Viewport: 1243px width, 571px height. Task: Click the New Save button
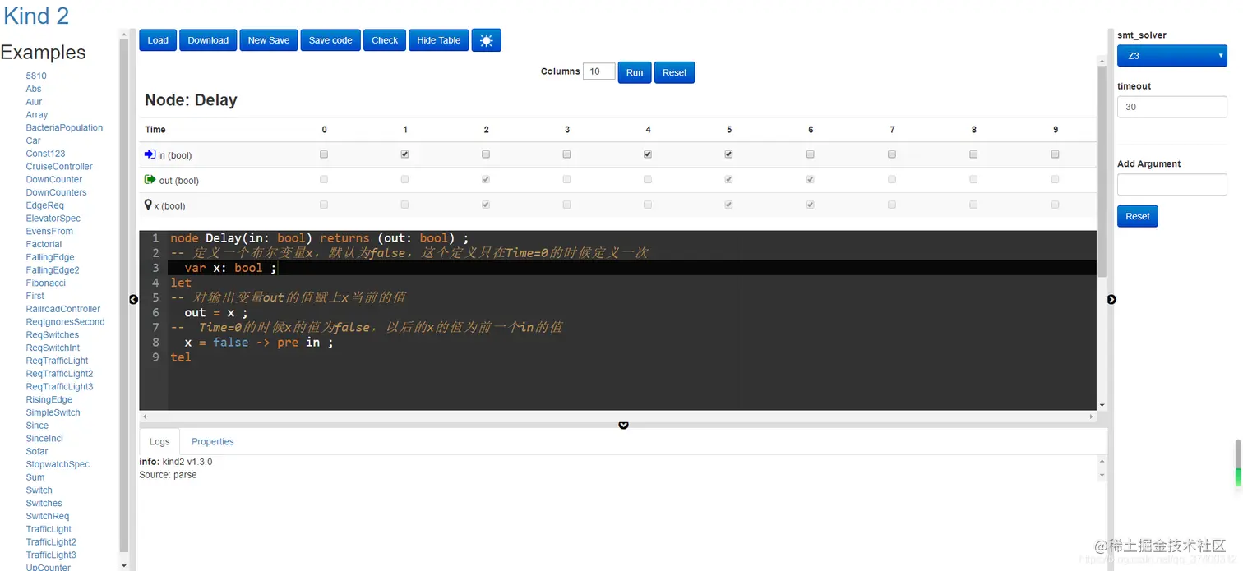269,40
